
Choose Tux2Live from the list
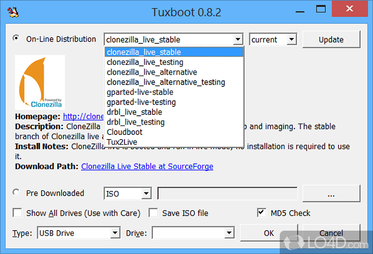(174, 142)
